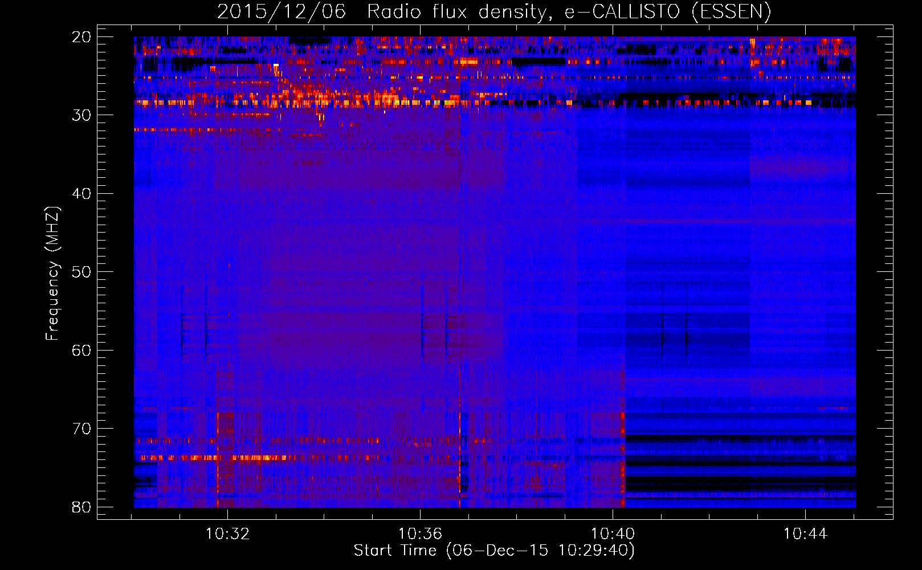922x570 pixels.
Task: Click the '20' frequency tick label
Action: click(x=82, y=37)
